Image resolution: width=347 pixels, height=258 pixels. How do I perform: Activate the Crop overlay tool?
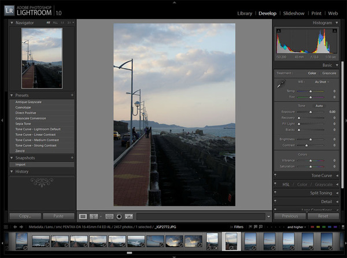[x=109, y=216]
